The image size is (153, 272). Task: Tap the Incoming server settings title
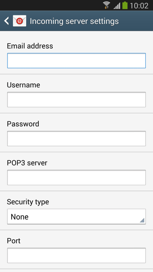(x=74, y=21)
